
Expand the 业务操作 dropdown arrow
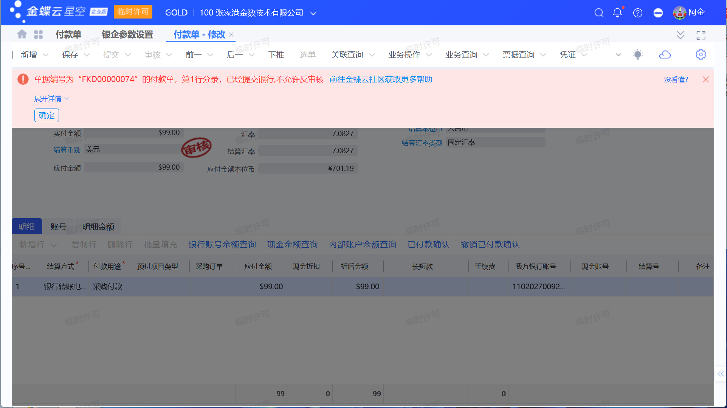click(x=429, y=55)
